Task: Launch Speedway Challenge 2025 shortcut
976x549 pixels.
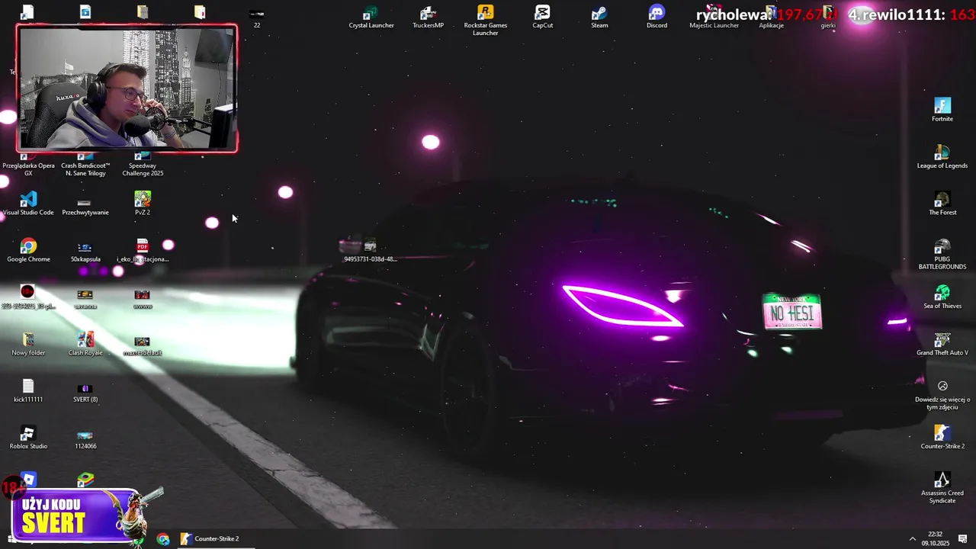Action: (143, 162)
